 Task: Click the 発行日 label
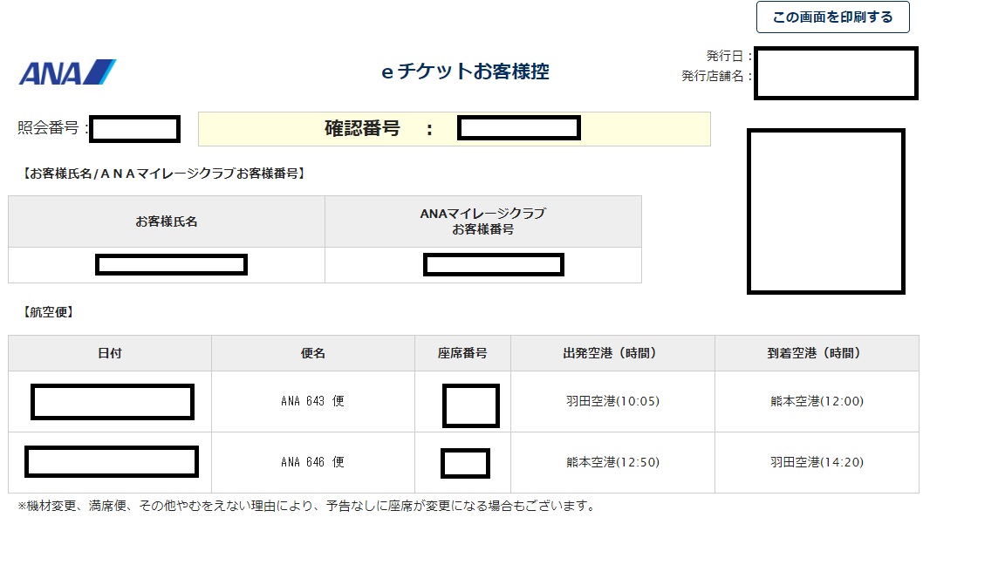[x=728, y=56]
